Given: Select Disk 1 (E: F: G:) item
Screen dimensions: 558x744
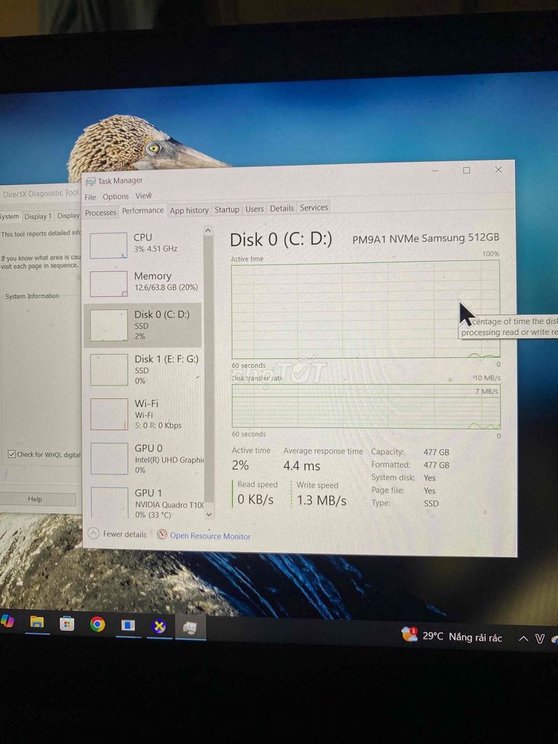Looking at the screenshot, I should pyautogui.click(x=143, y=369).
